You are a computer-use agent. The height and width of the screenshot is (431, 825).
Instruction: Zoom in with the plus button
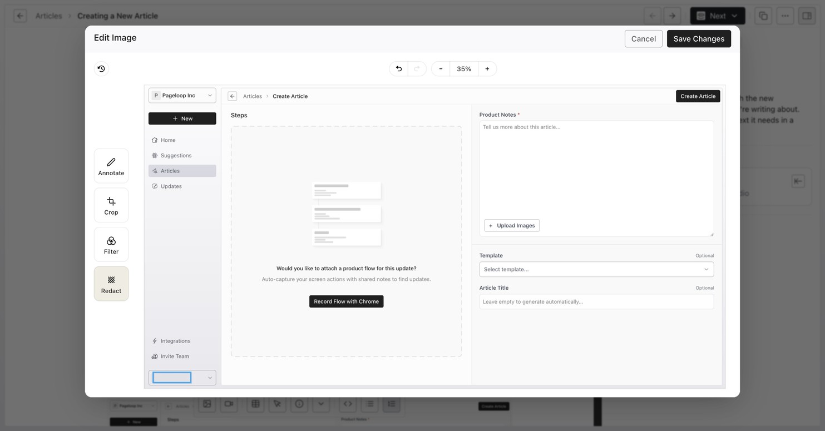pyautogui.click(x=487, y=69)
